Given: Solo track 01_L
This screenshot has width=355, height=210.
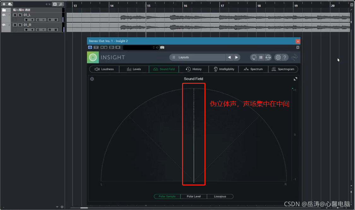Looking at the screenshot, I should point(20,15).
